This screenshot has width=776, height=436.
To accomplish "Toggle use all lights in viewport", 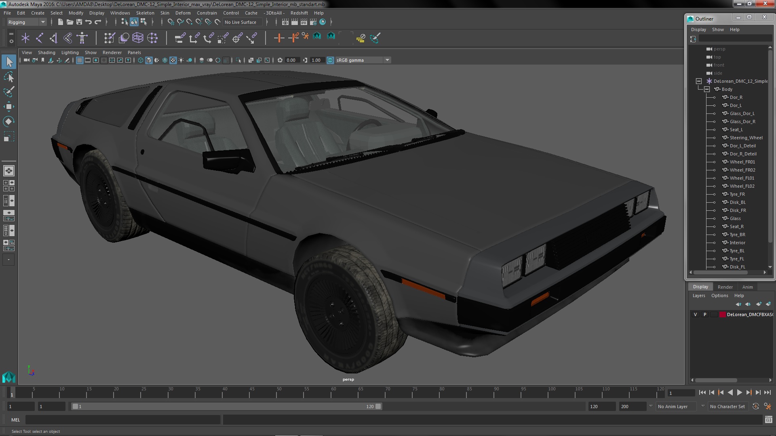I will 181,60.
